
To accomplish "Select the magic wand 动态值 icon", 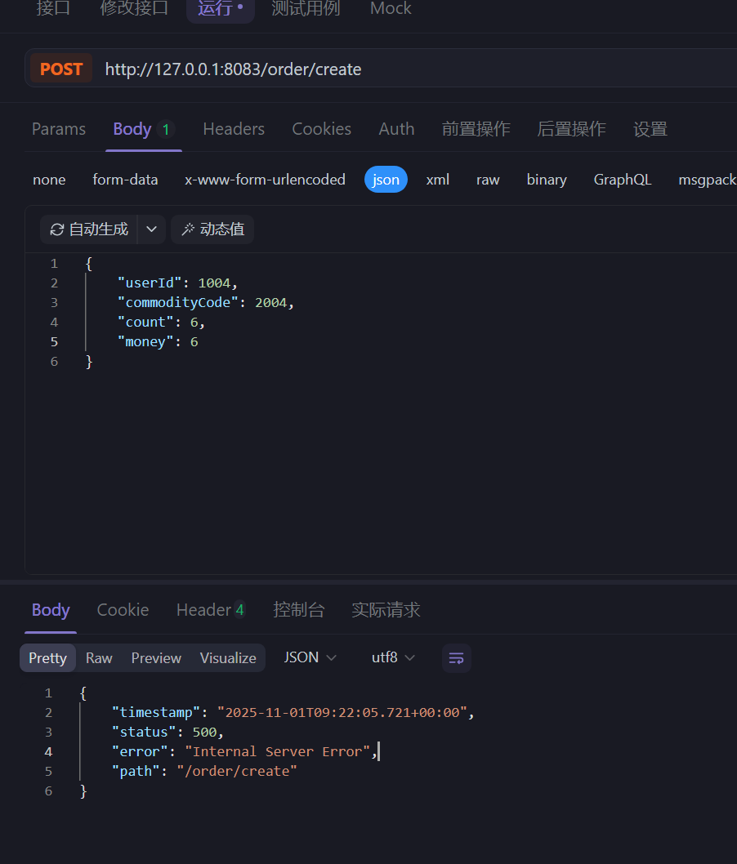I will [x=188, y=229].
